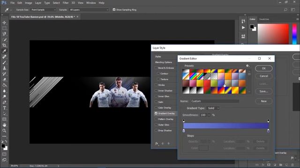Select the Brush tool
Image resolution: width=300 pixels, height=168 pixels.
(4, 63)
